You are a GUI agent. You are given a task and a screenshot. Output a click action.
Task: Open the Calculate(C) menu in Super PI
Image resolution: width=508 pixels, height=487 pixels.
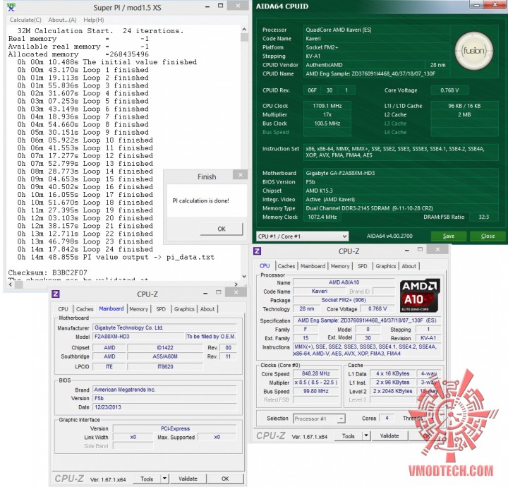(x=25, y=20)
